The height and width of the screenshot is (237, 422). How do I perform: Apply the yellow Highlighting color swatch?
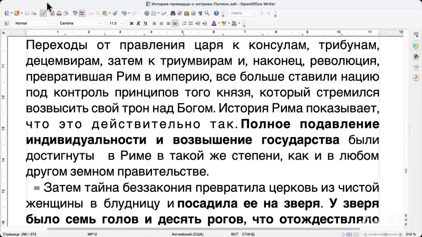[x=224, y=23]
